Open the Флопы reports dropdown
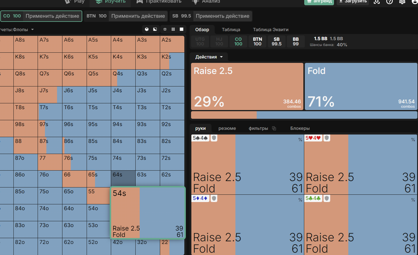Image resolution: width=418 pixels, height=255 pixels. (16, 30)
